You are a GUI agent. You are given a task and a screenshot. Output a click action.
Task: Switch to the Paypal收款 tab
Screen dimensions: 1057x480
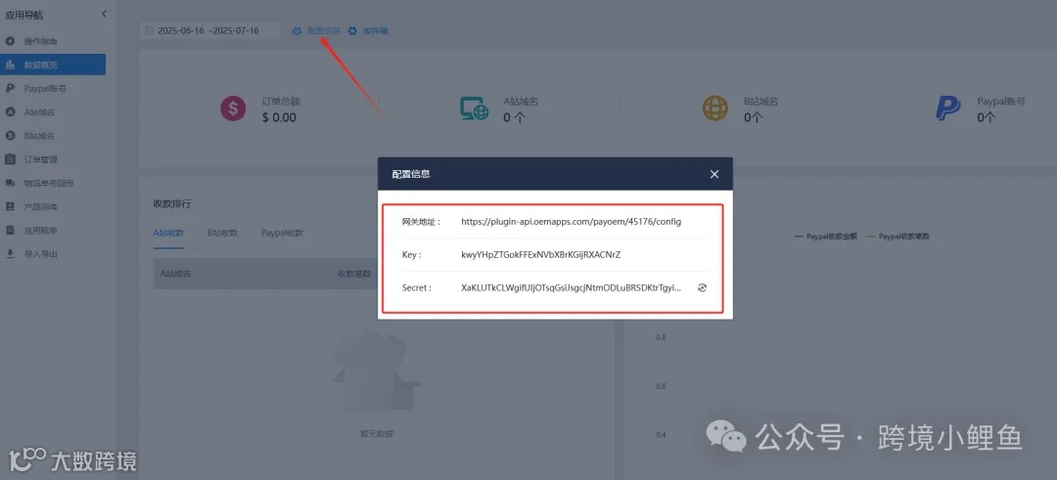[x=283, y=233]
